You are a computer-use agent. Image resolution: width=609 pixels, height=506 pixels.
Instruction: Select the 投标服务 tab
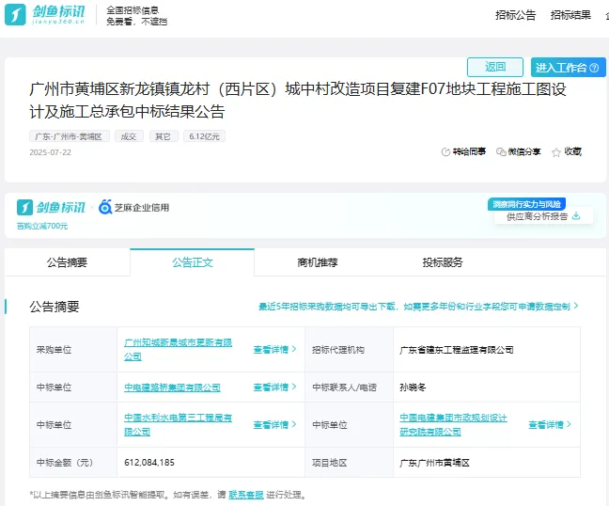tap(443, 262)
